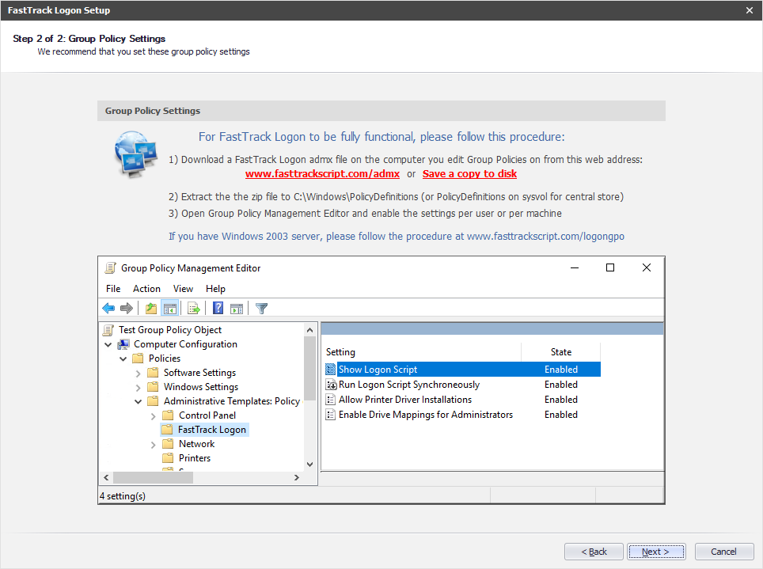
Task: Open the www.fasttrackscript.com/admx link
Action: coord(322,174)
